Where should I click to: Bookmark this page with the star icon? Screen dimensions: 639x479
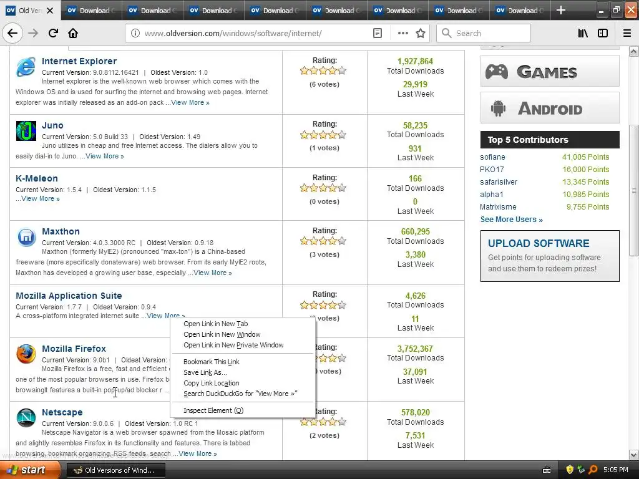coord(421,33)
